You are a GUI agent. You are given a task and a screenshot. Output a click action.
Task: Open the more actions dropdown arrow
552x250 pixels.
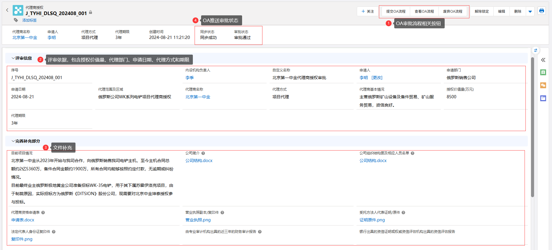coord(530,12)
